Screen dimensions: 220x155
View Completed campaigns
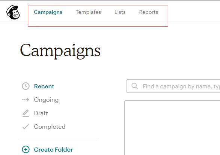point(50,127)
